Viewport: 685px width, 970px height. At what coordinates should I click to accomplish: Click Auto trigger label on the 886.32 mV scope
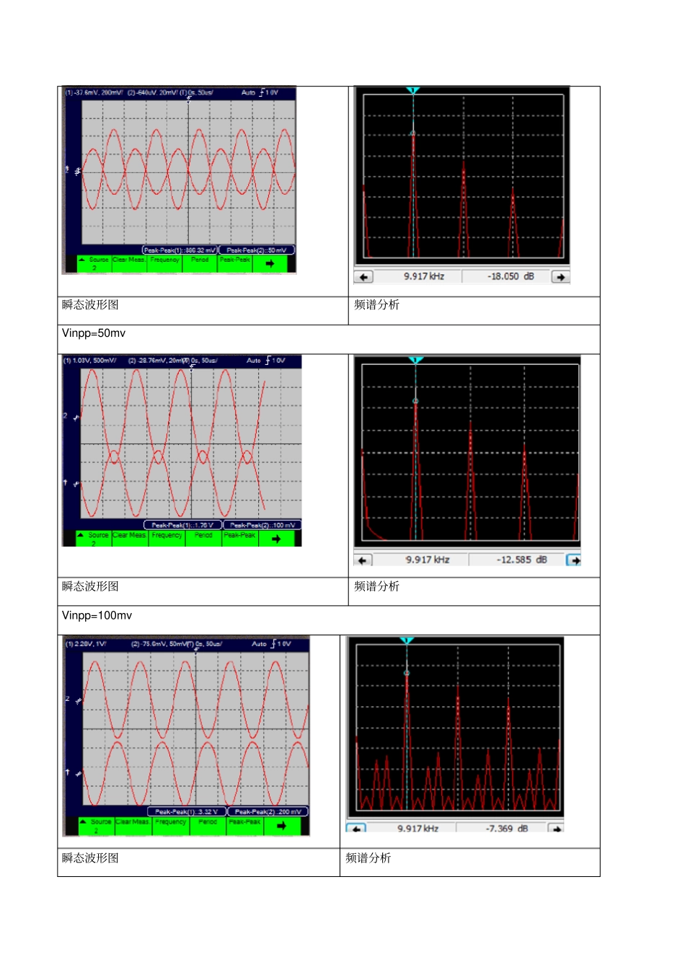[x=248, y=92]
